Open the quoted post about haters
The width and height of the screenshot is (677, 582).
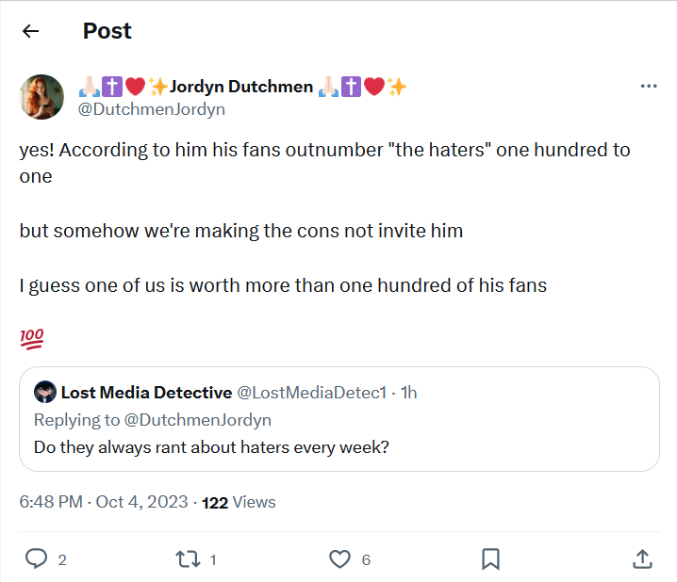click(x=338, y=446)
